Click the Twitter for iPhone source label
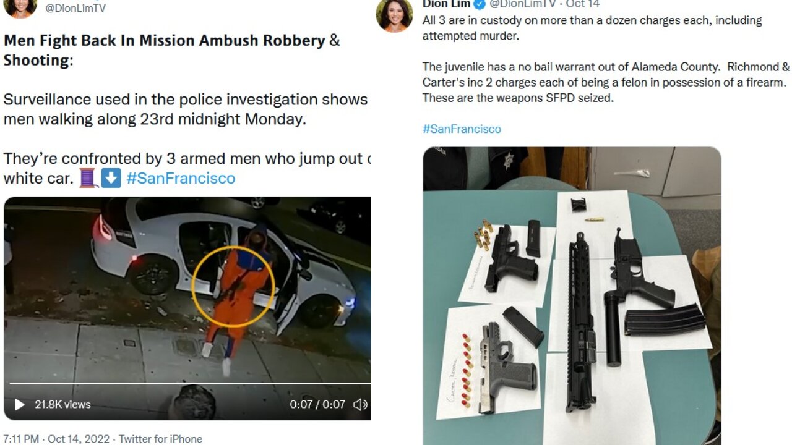The image size is (792, 445). click(x=160, y=439)
